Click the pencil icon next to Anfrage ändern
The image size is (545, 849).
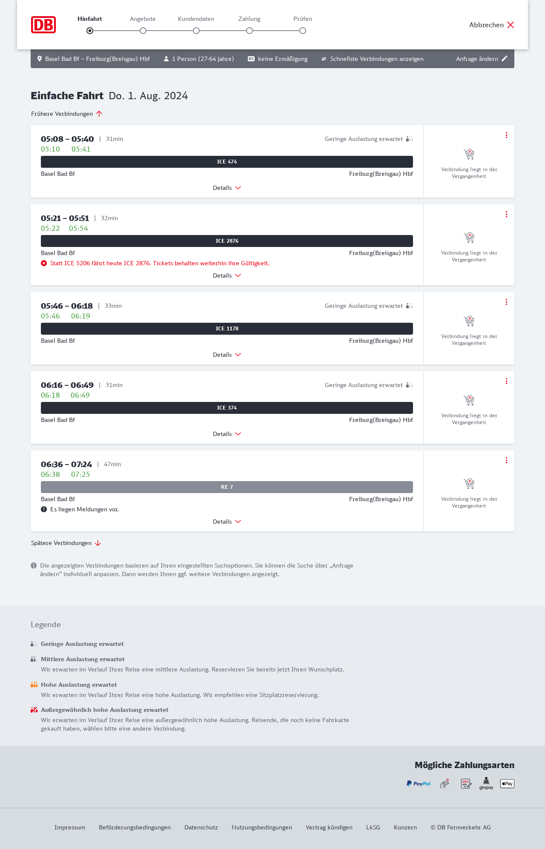point(505,59)
